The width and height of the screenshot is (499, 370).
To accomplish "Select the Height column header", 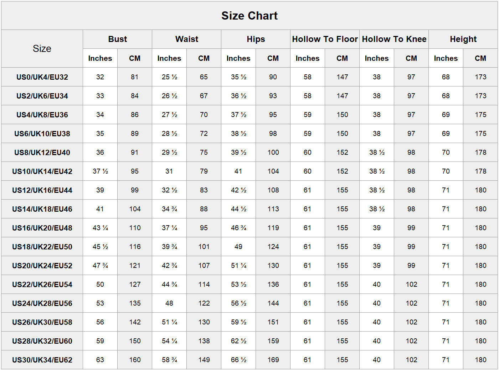I will [463, 39].
